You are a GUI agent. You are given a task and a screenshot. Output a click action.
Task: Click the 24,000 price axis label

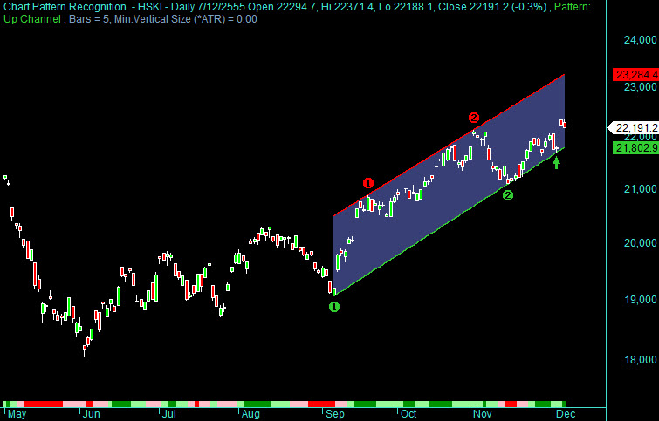tap(640, 40)
